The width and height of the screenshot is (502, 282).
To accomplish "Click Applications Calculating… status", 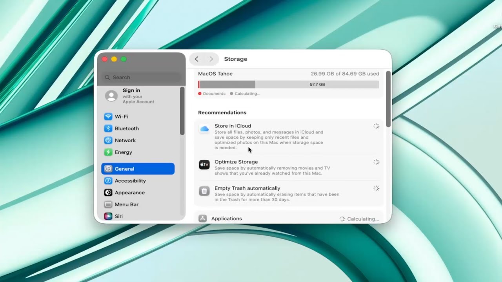I will 363,219.
